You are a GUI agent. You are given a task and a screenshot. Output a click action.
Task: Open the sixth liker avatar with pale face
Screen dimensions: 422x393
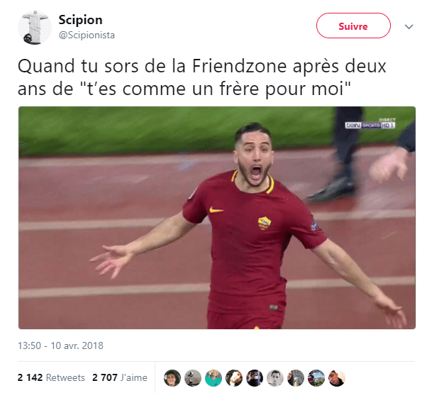click(275, 378)
